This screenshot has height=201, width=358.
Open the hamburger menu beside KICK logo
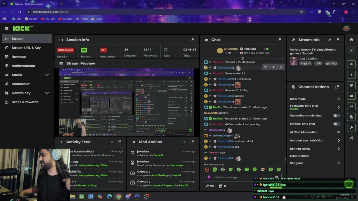[6, 28]
